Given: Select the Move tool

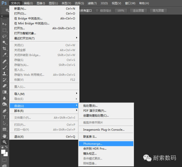Looking at the screenshot, I should [5, 24].
